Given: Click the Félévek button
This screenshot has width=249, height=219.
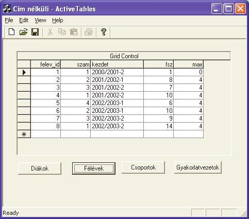Looking at the screenshot, I should [x=94, y=169].
